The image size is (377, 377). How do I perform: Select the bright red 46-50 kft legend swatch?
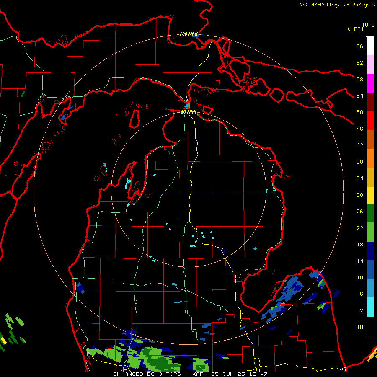(x=370, y=121)
